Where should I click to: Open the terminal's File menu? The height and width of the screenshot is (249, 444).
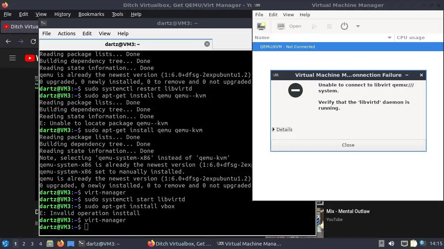pyautogui.click(x=46, y=34)
